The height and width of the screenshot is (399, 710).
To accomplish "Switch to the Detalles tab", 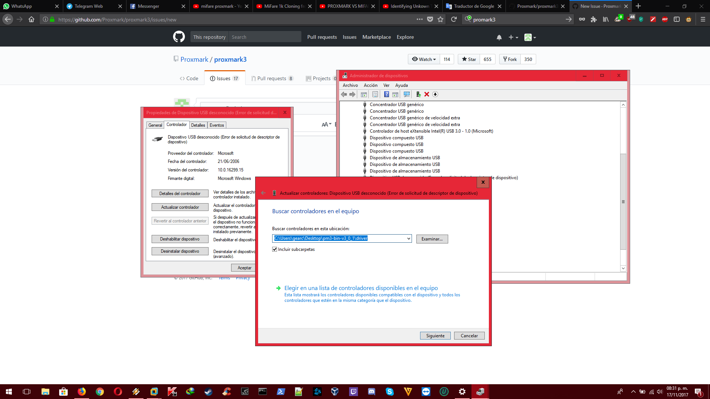I will pyautogui.click(x=198, y=125).
